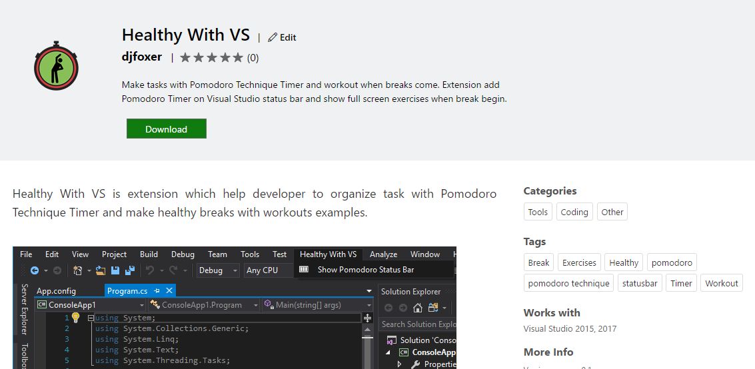Open the Debug configuration dropdown
The height and width of the screenshot is (369, 755).
(x=218, y=270)
